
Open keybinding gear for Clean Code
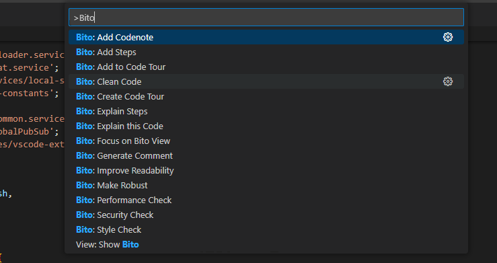pos(447,81)
